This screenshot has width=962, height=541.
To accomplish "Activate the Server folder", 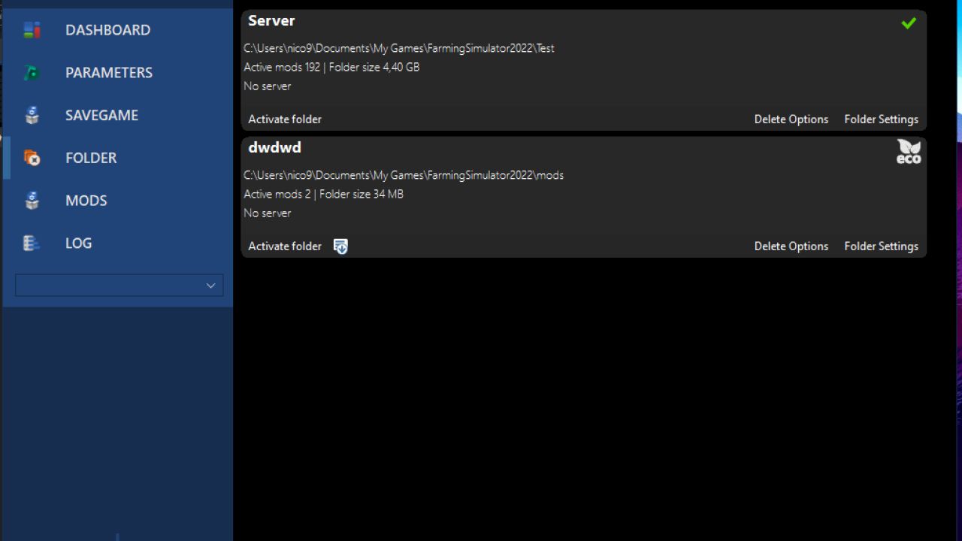I will click(285, 119).
